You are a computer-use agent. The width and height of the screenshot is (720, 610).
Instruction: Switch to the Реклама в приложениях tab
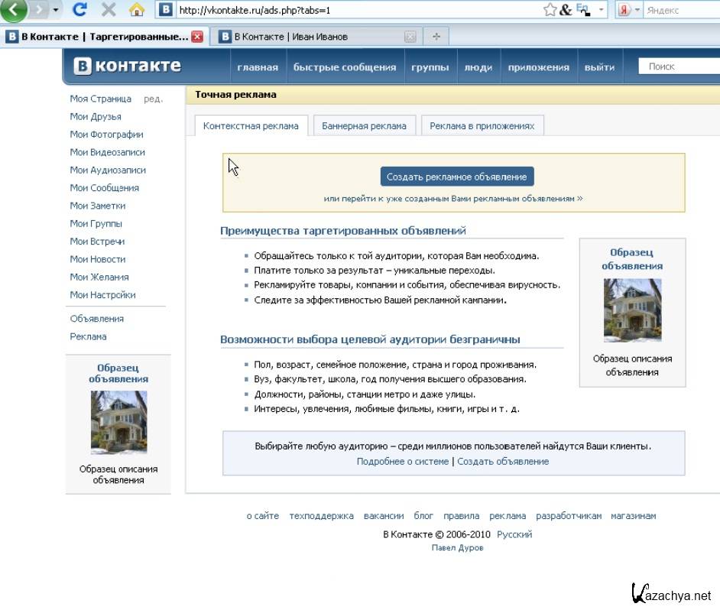coord(482,126)
